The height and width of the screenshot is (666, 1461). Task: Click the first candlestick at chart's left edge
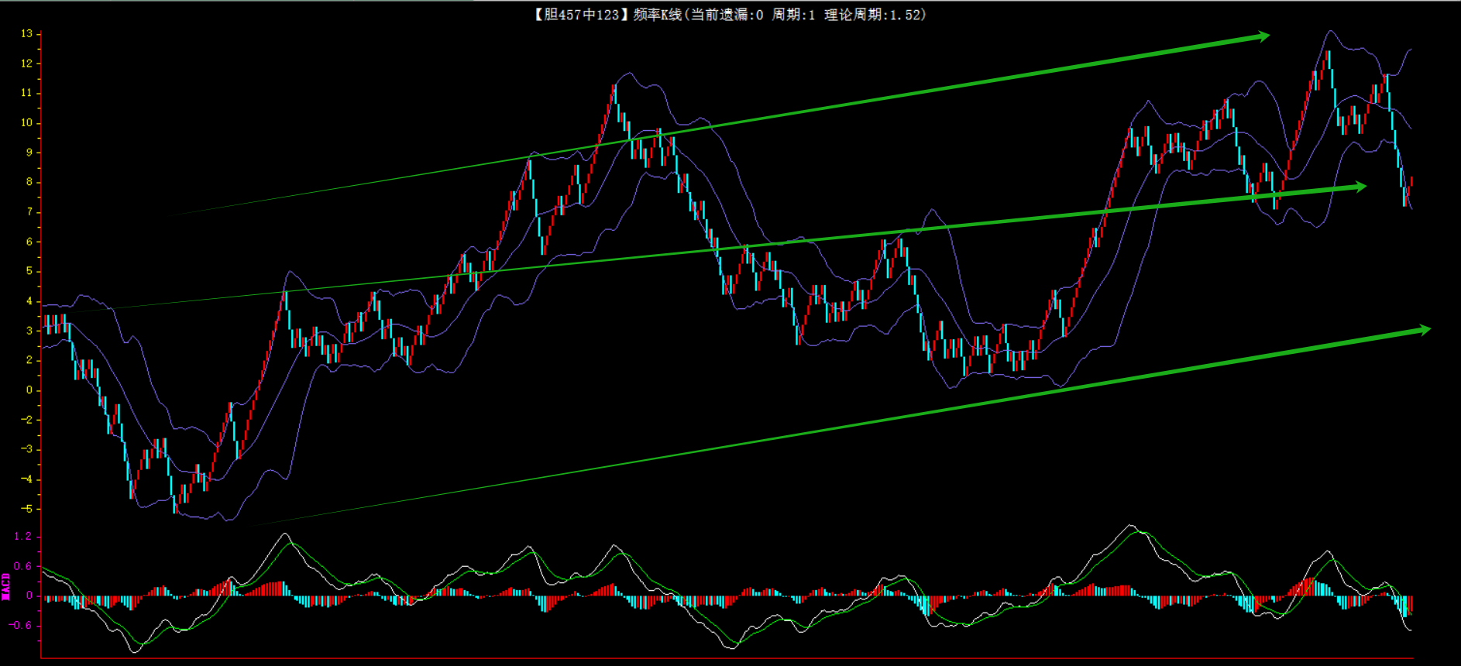tap(45, 323)
